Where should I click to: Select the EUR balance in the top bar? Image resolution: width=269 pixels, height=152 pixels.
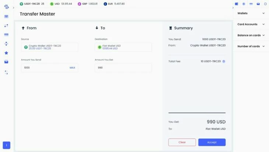coord(114,4)
